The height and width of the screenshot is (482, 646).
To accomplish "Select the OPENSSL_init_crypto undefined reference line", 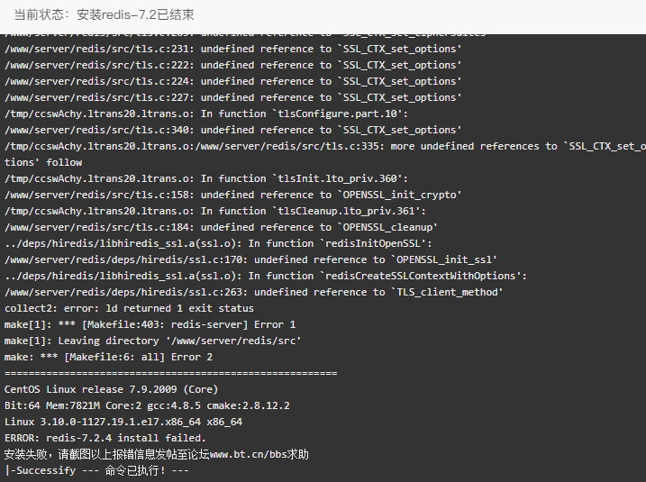I will point(232,195).
